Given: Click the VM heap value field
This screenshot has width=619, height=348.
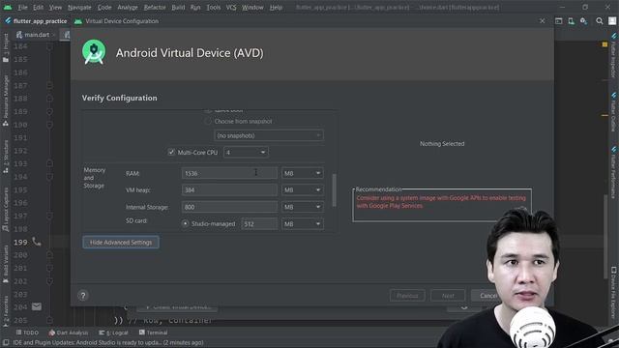Looking at the screenshot, I should pos(229,190).
